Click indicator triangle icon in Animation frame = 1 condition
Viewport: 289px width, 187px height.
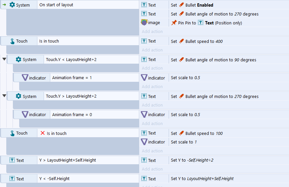coord(25,78)
